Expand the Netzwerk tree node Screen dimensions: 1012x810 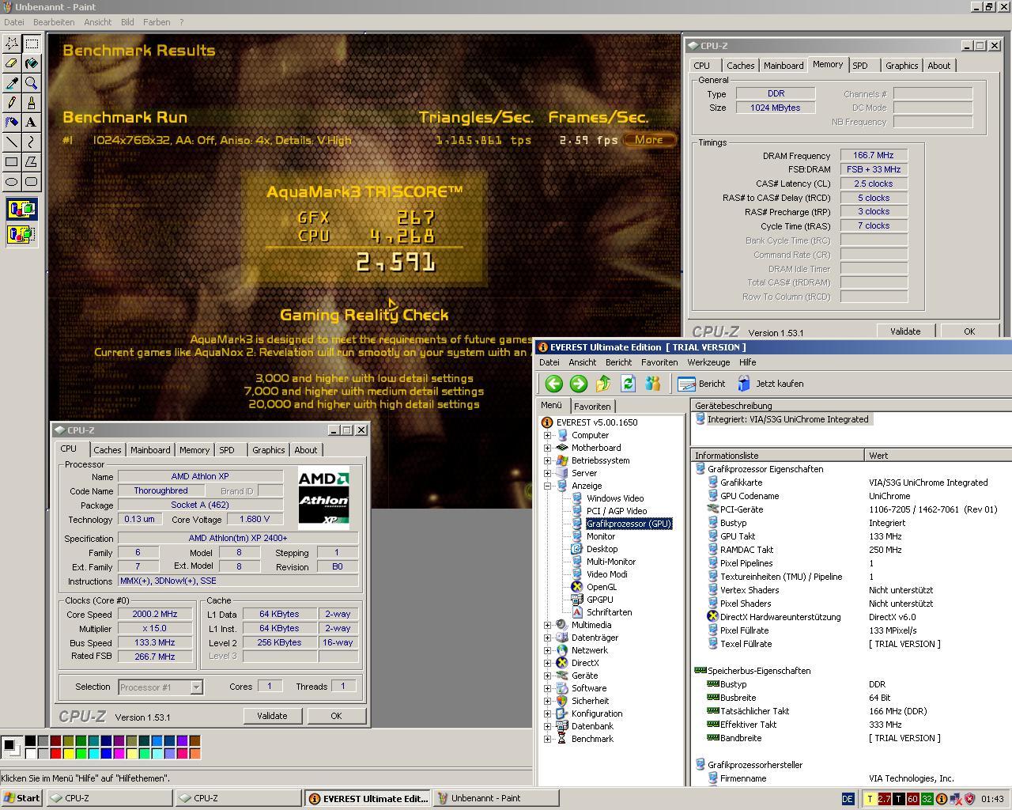tap(547, 650)
